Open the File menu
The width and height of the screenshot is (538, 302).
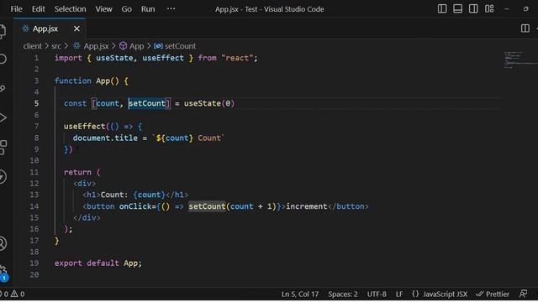point(16,9)
